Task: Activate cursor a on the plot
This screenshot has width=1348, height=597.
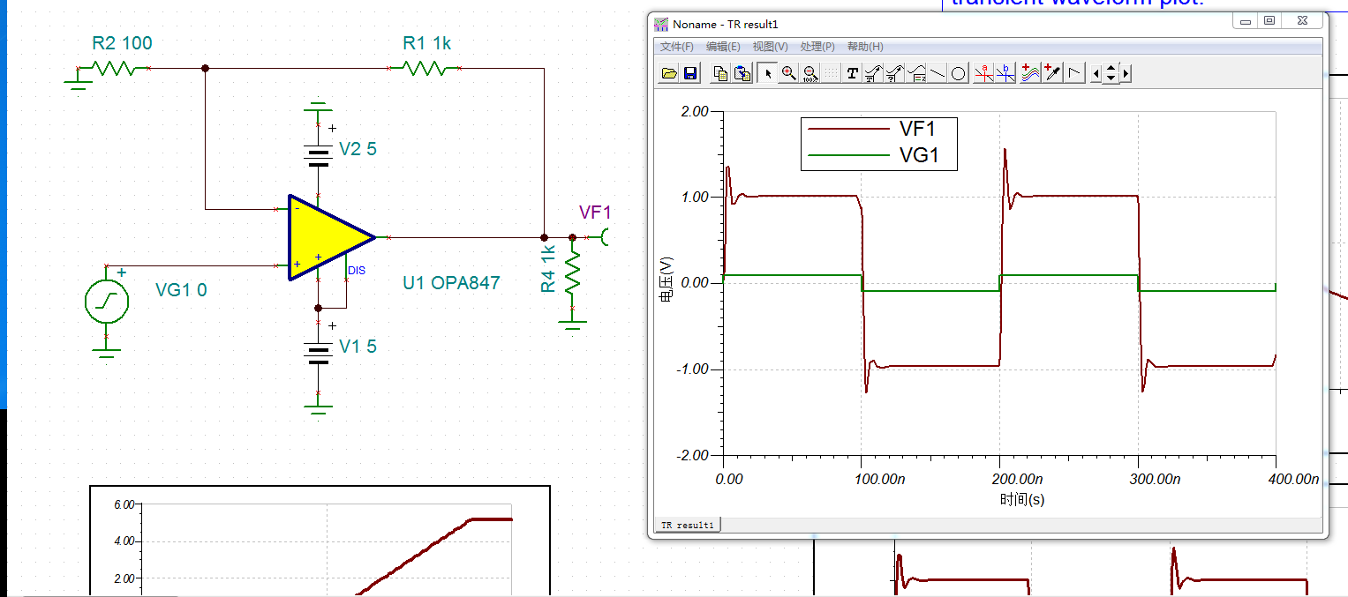Action: 983,73
